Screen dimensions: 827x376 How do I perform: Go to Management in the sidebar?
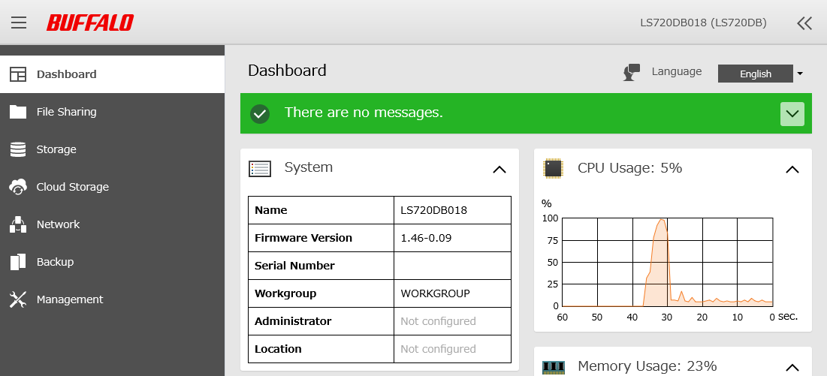(x=70, y=299)
